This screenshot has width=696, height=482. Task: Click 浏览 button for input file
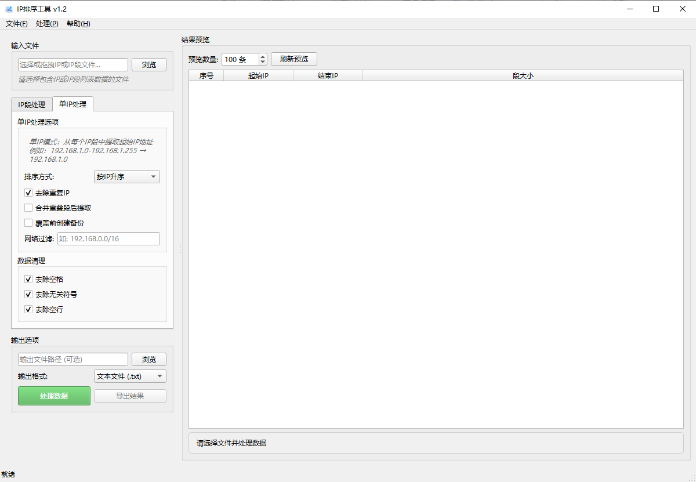pos(149,65)
